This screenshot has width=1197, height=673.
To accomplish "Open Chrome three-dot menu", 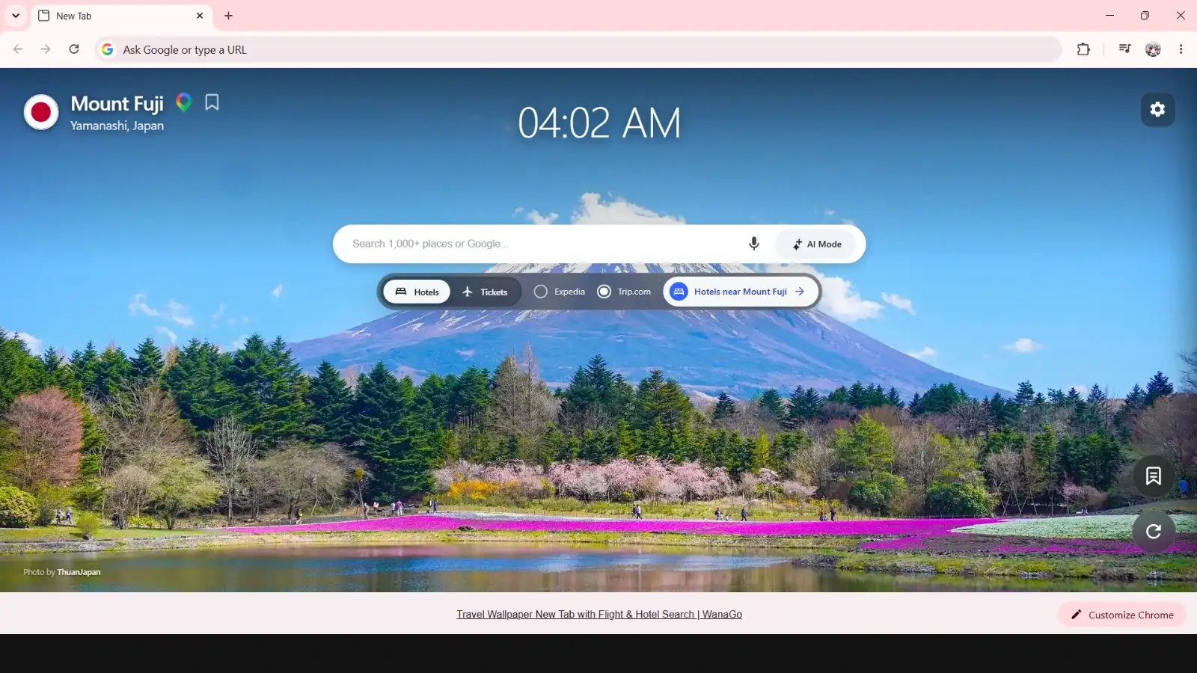I will tap(1181, 49).
